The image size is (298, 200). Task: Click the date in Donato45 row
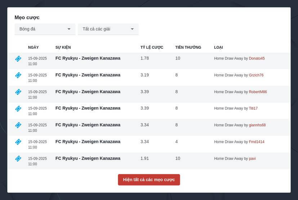[x=37, y=61]
